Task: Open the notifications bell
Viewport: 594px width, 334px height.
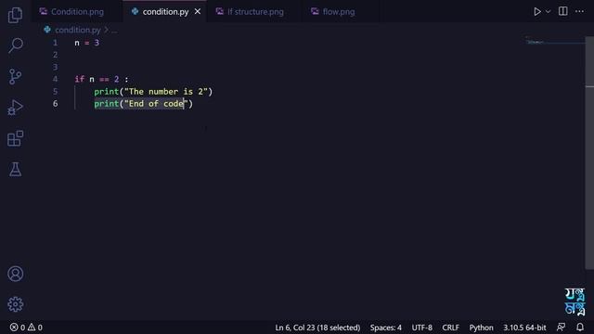Action: (x=579, y=328)
